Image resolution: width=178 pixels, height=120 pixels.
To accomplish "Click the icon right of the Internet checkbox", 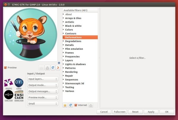I will click(90, 105).
